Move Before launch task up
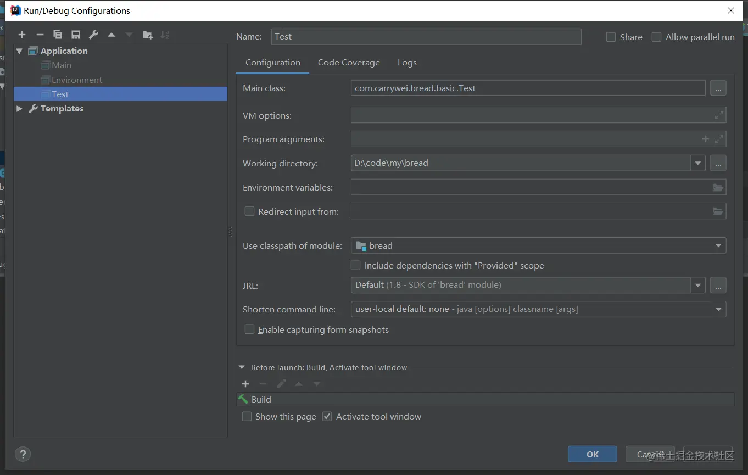The height and width of the screenshot is (475, 748). (299, 384)
